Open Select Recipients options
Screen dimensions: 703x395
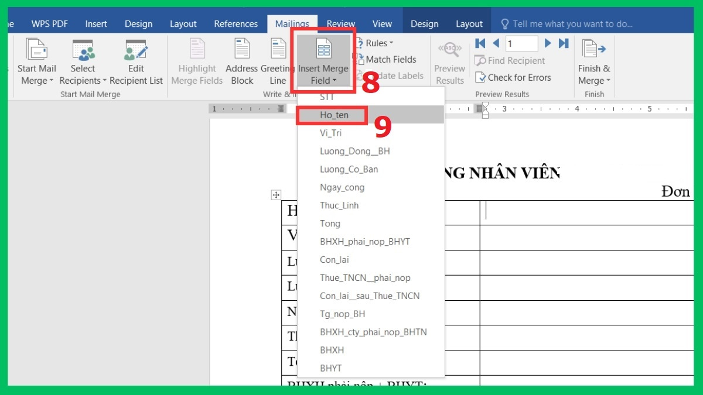[82, 61]
